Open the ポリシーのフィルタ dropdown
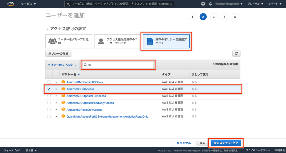 tap(62, 65)
